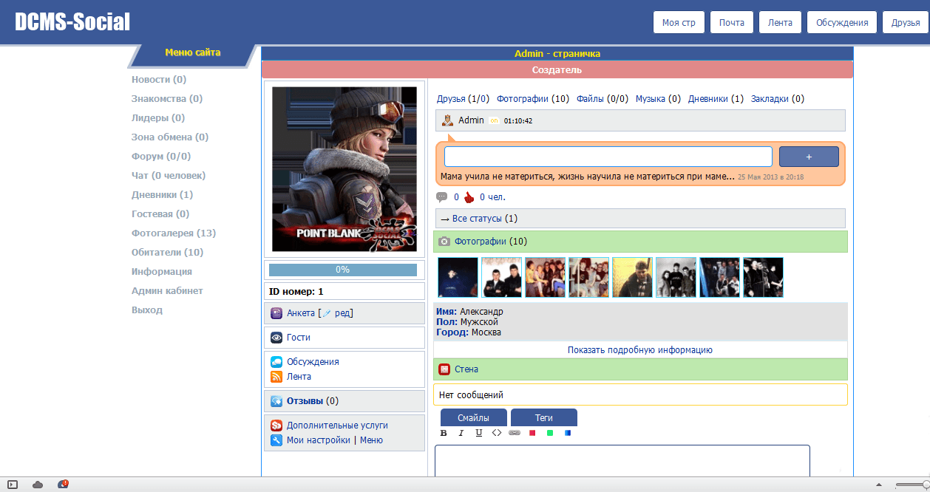The width and height of the screenshot is (930, 492).
Task: Click the Лента RSS icon
Action: tap(276, 377)
